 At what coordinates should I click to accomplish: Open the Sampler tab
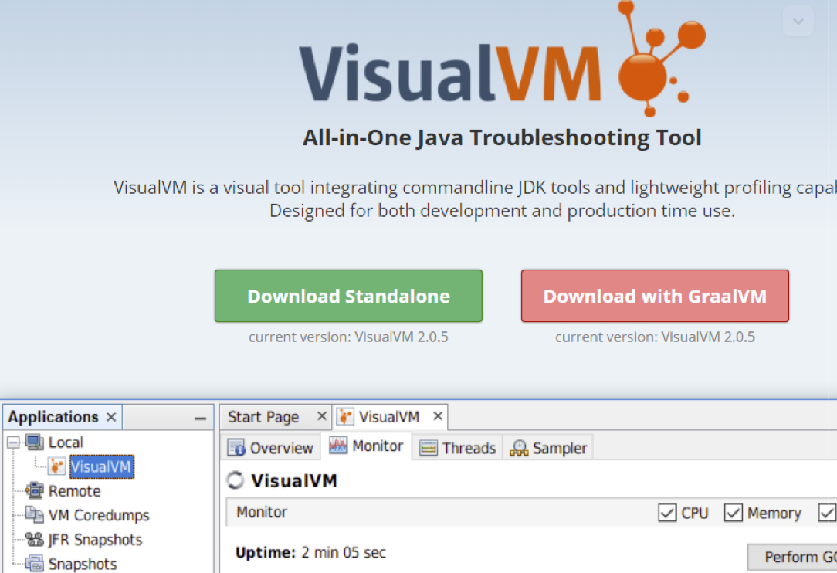pos(550,448)
